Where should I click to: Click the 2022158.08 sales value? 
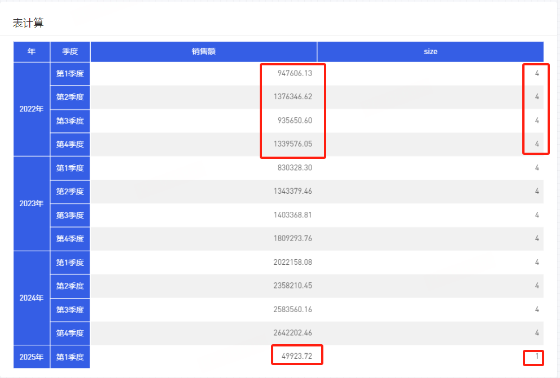292,262
